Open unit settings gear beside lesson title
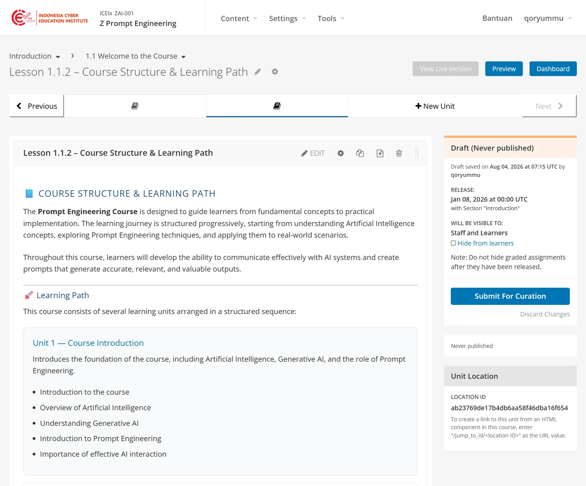 tap(275, 72)
